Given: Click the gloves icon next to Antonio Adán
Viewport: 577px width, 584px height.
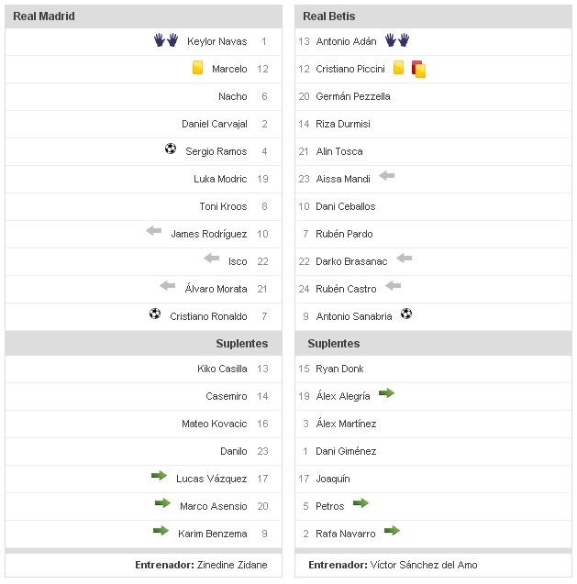Looking at the screenshot, I should coord(397,40).
